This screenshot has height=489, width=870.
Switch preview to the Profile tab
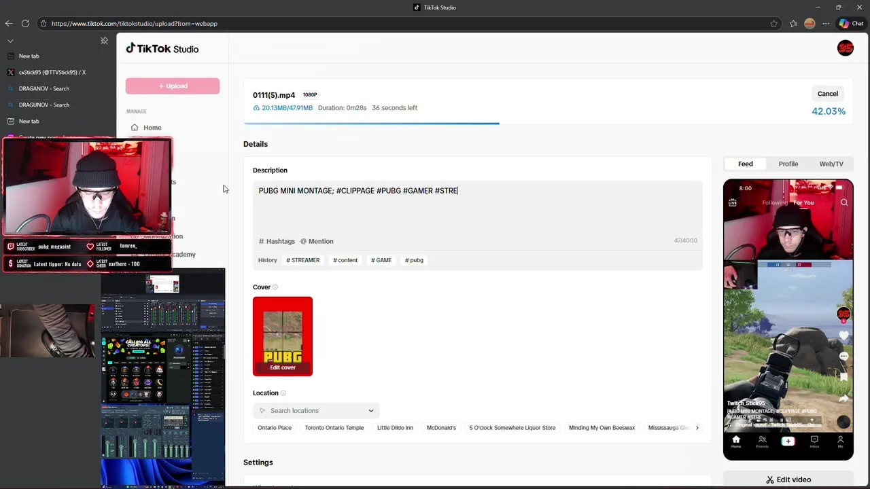pyautogui.click(x=788, y=164)
